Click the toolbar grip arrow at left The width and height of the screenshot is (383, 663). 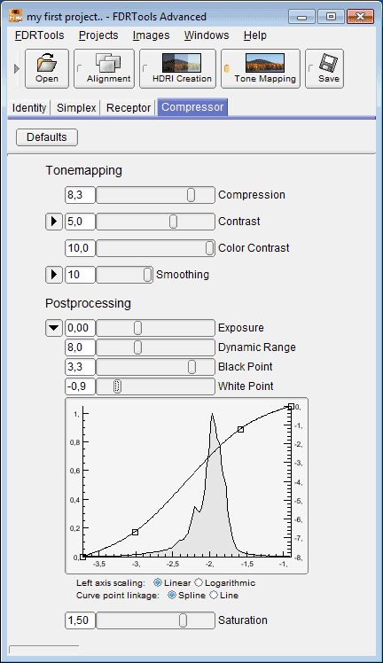(x=17, y=68)
